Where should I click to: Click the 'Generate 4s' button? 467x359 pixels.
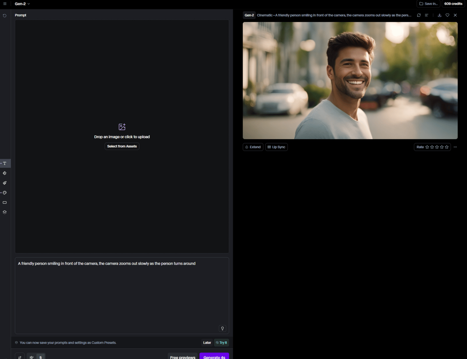click(x=214, y=357)
